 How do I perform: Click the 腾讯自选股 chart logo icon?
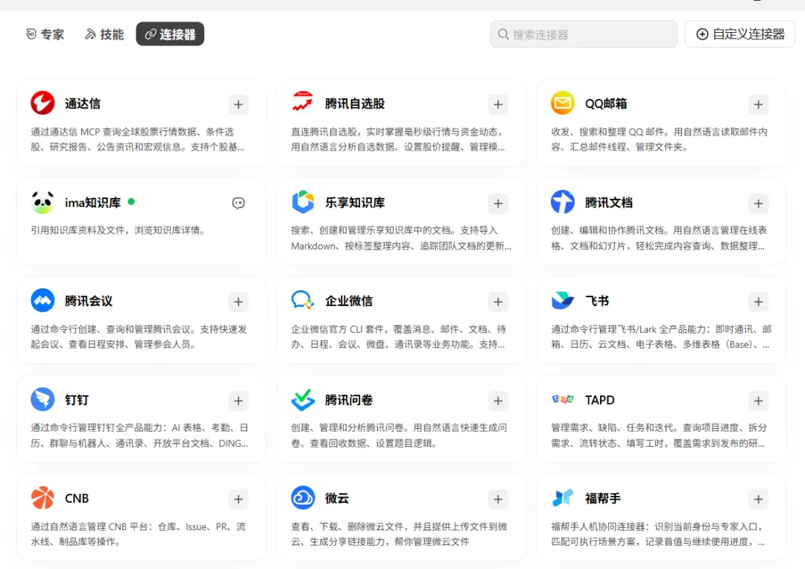(303, 103)
